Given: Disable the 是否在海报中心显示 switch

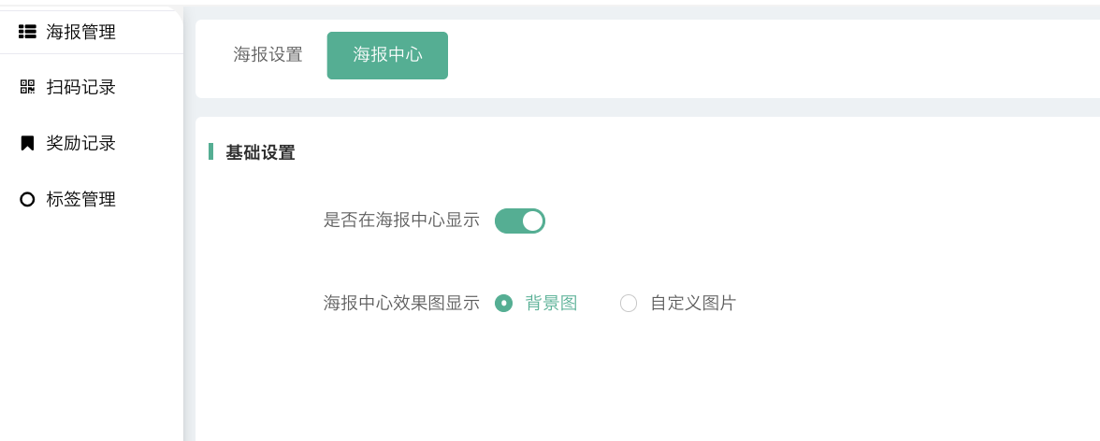Looking at the screenshot, I should pos(520,220).
